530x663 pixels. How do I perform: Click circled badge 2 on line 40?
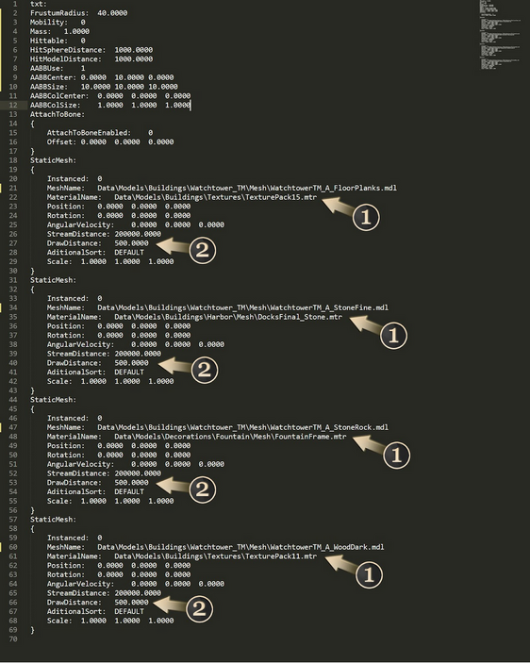(205, 371)
